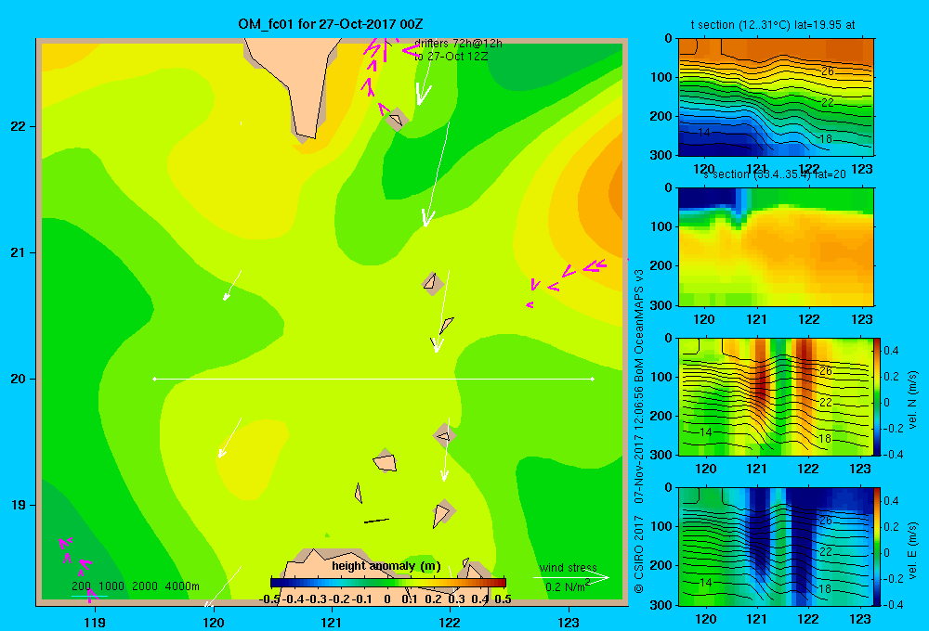Image resolution: width=929 pixels, height=631 pixels.
Task: Click the vel. E color bar
Action: 877,547
